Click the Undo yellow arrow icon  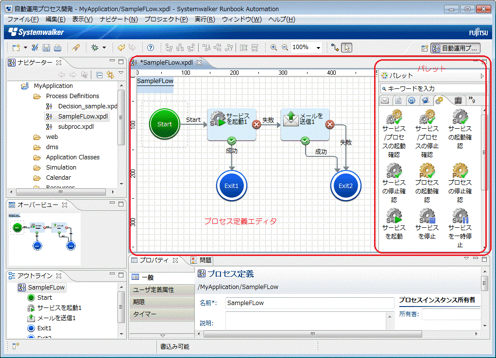click(121, 48)
